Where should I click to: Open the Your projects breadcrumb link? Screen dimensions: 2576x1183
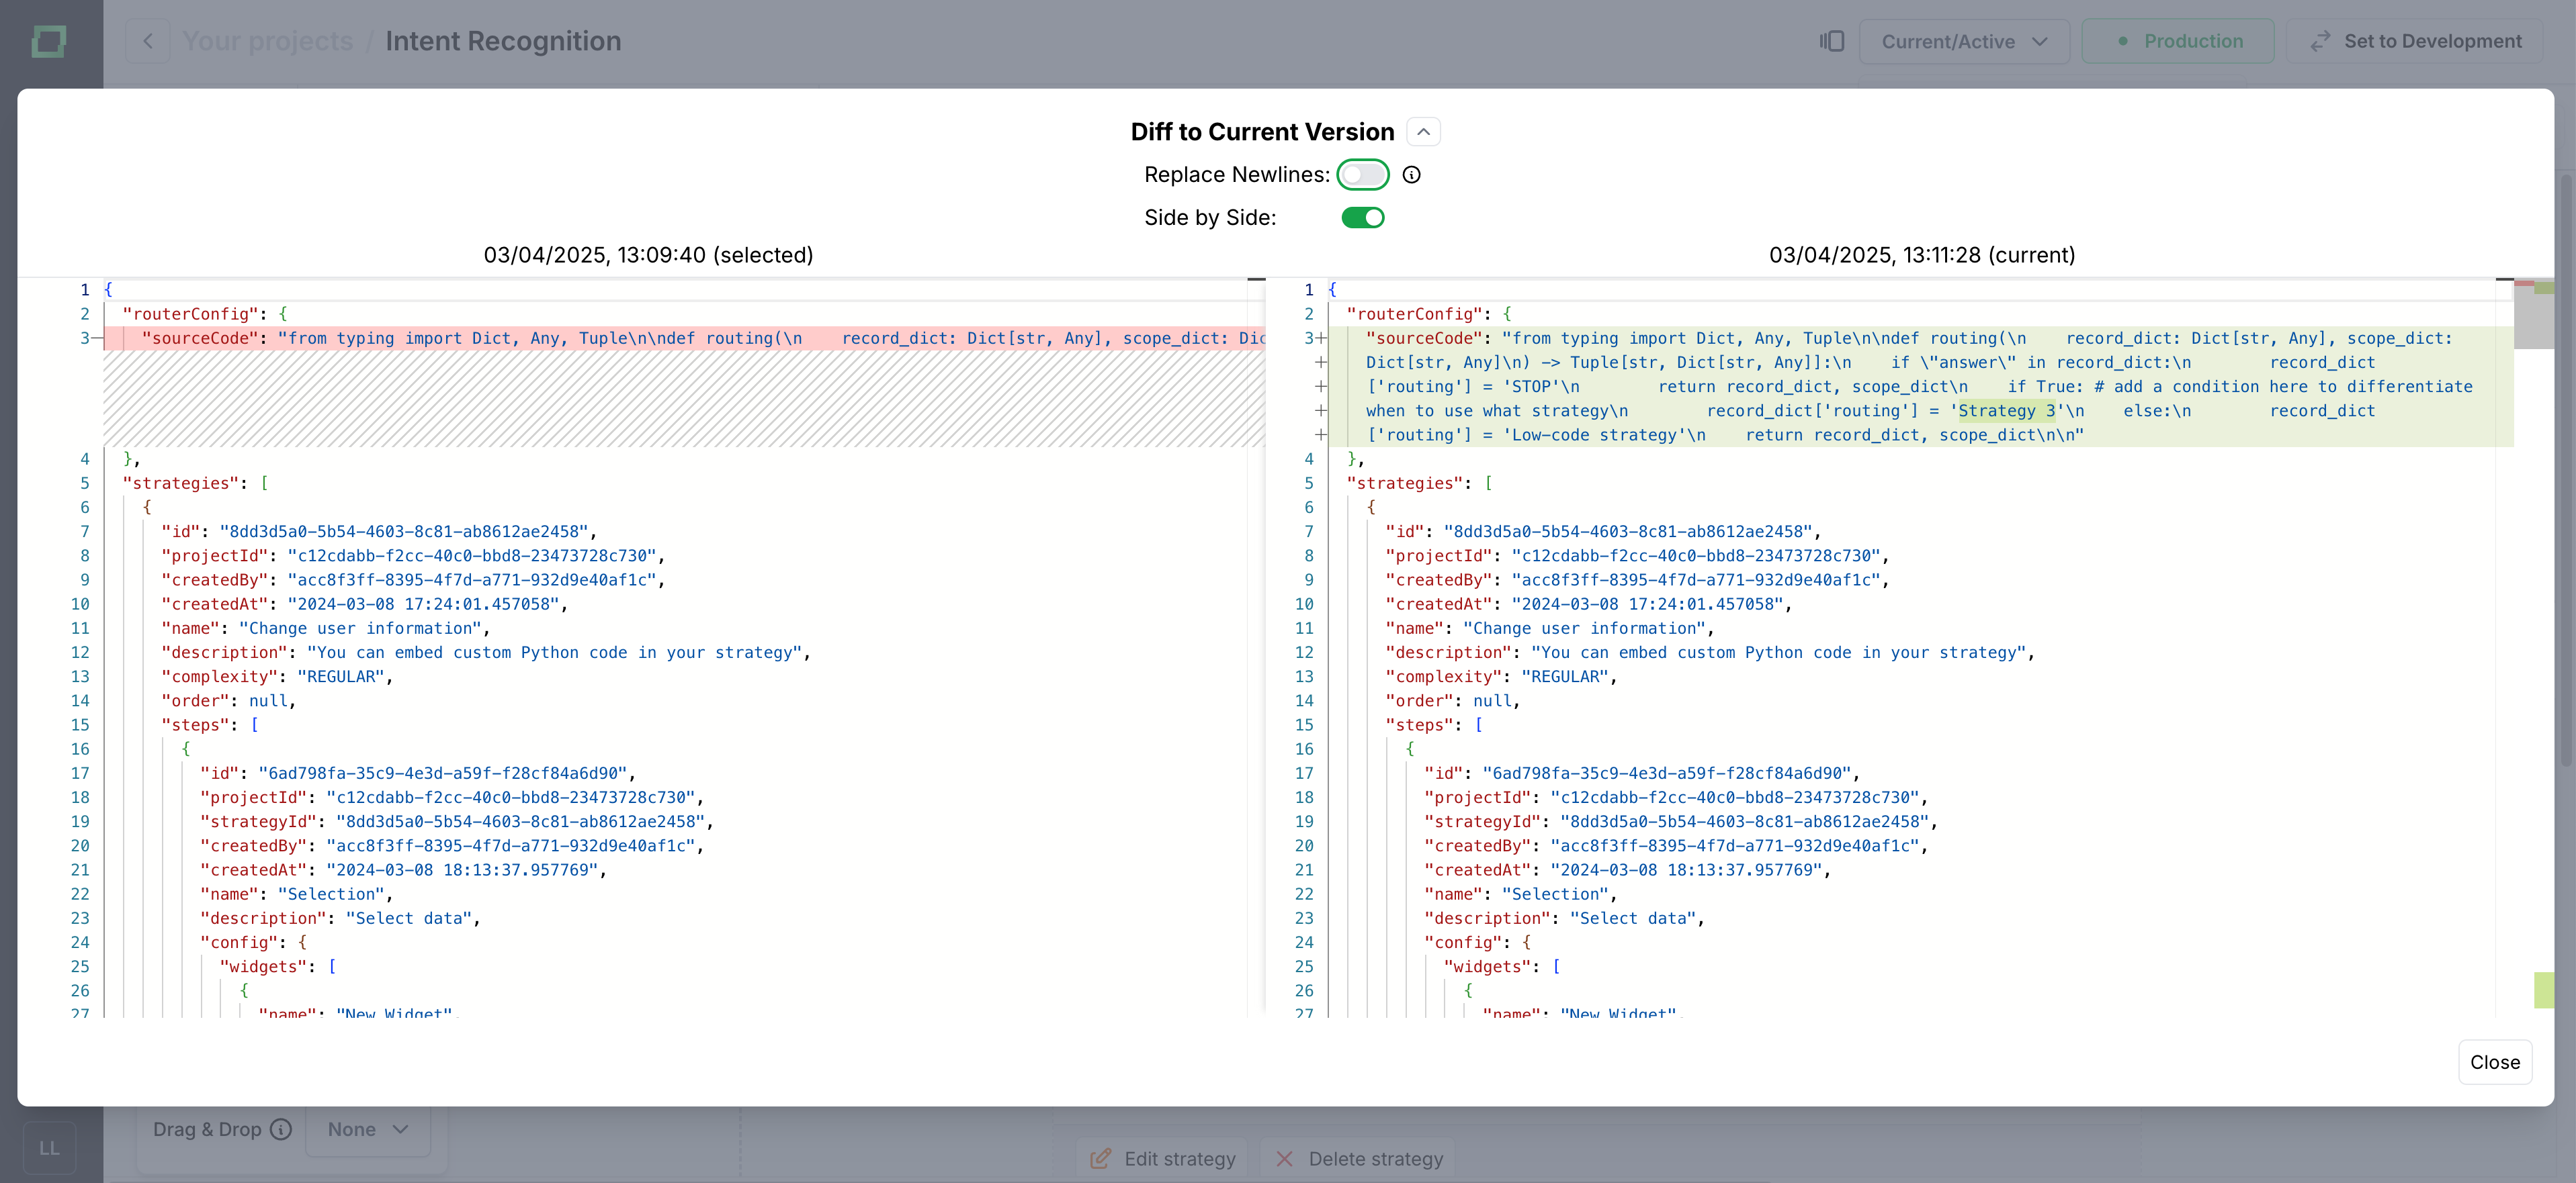point(268,41)
